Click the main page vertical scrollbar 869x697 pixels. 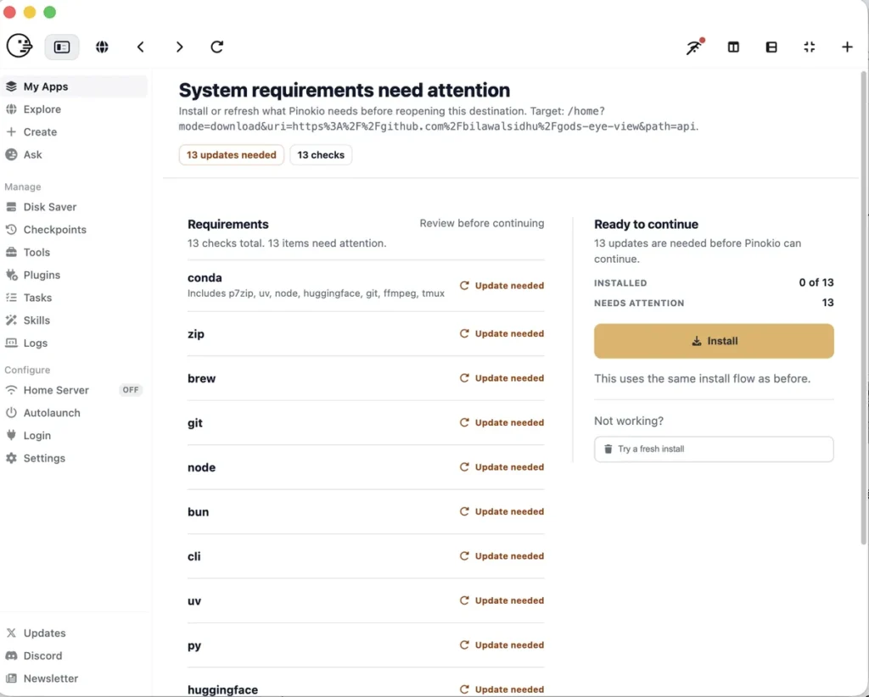click(x=863, y=307)
